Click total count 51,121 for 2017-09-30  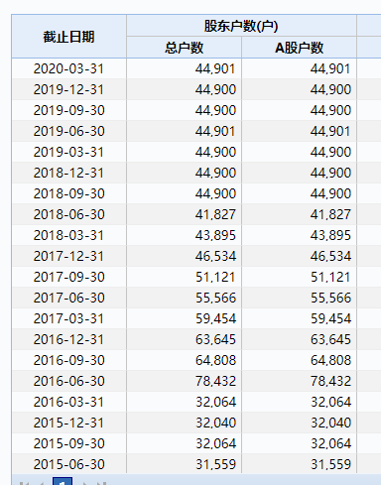tap(215, 277)
